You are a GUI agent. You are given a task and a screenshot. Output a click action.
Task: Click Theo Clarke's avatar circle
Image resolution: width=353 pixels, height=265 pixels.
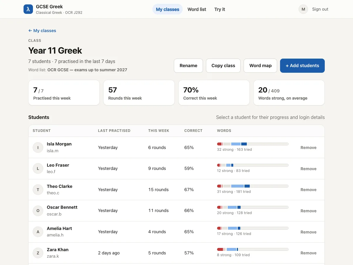[x=38, y=190]
